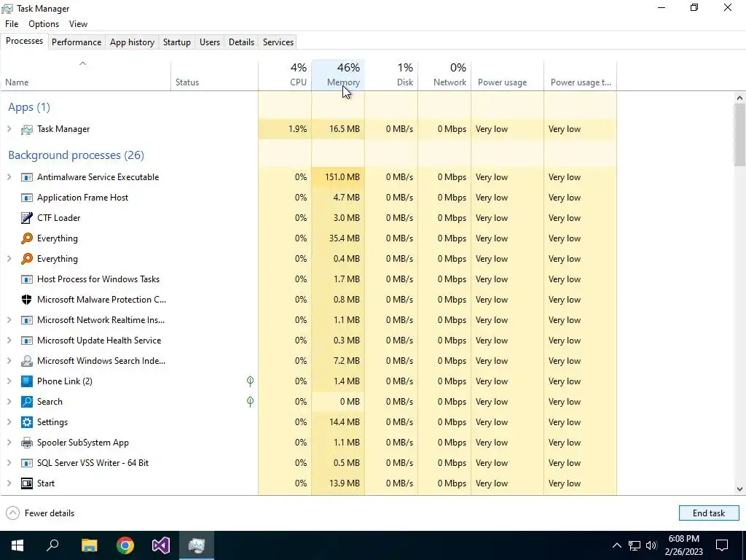
Task: Expand Microsoft Update Health Service row
Action: (9, 341)
